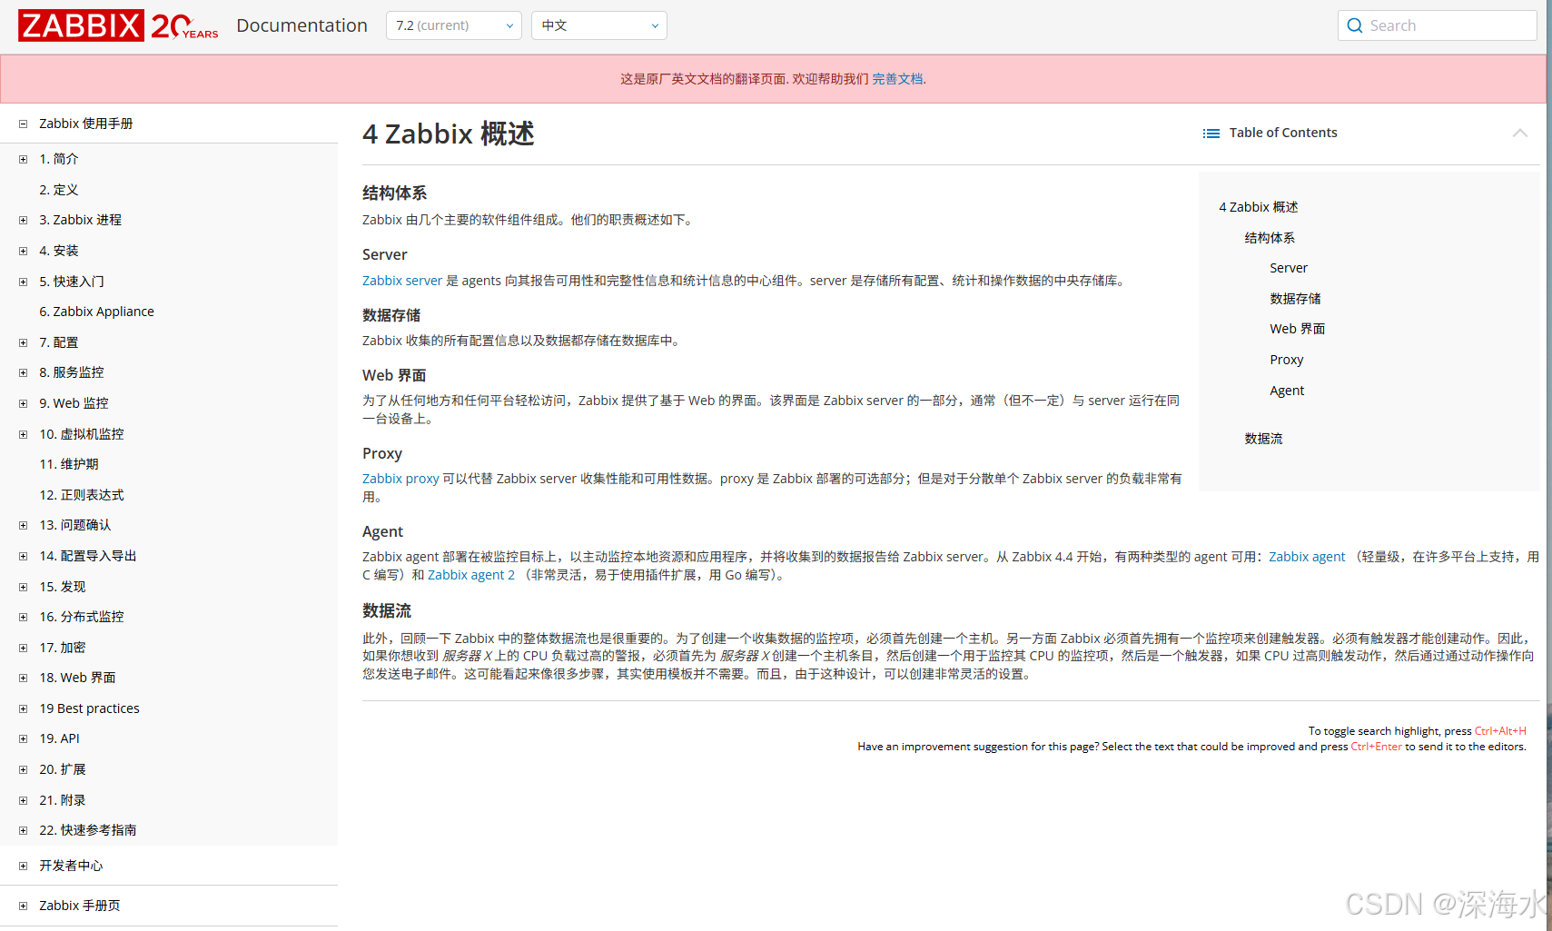Expand the Zabbix 手册页 node

click(x=24, y=906)
